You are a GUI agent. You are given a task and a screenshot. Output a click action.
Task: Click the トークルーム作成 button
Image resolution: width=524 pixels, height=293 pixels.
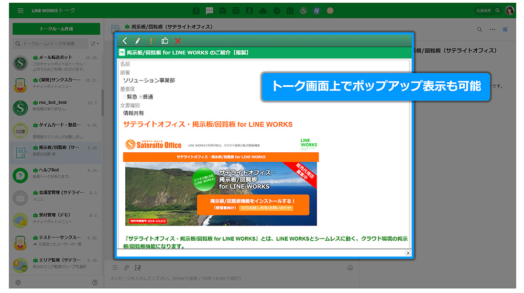click(57, 29)
